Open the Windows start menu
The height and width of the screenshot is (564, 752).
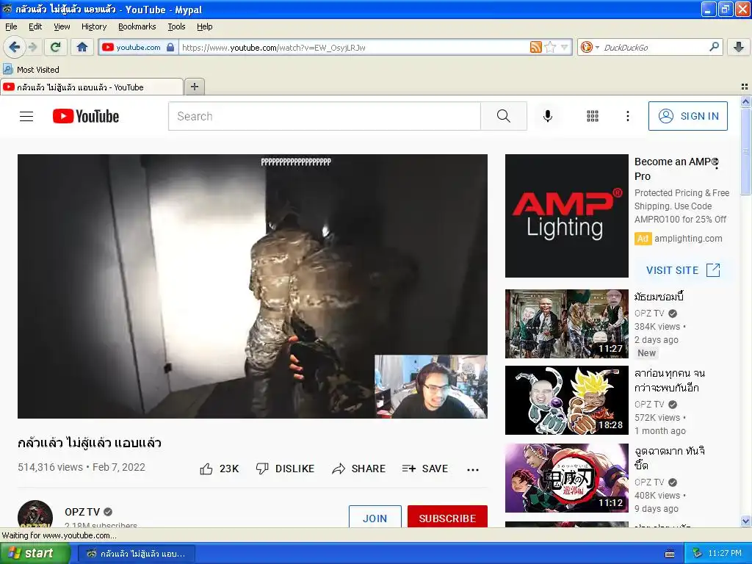[x=35, y=553]
